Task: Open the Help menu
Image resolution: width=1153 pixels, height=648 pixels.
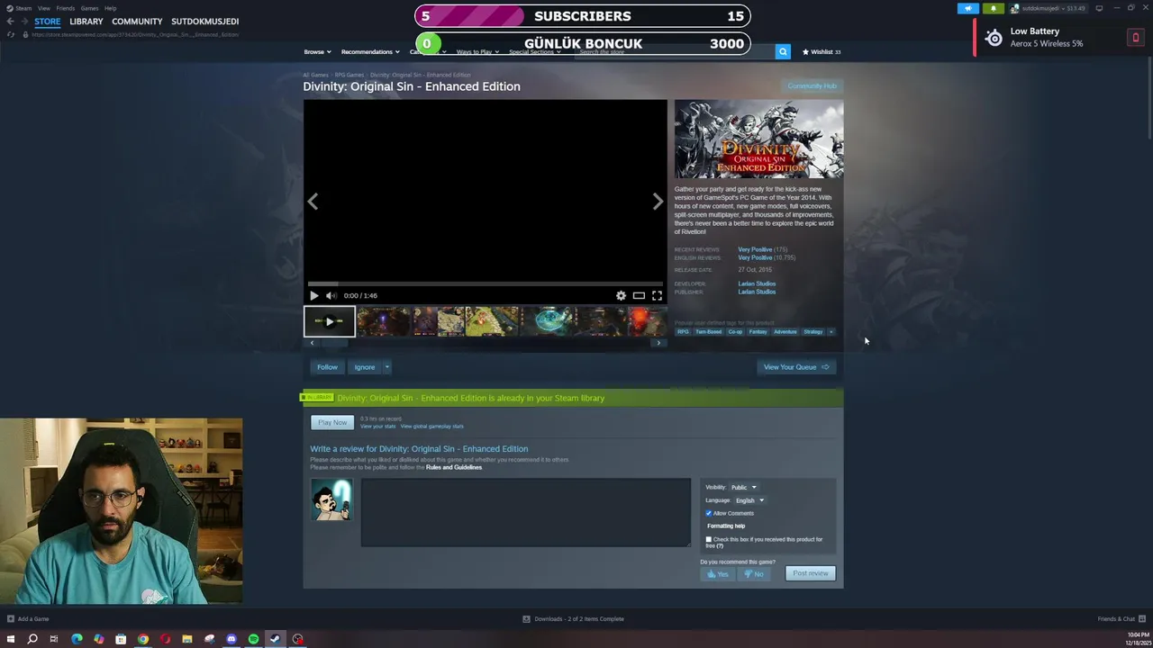Action: 110,8
